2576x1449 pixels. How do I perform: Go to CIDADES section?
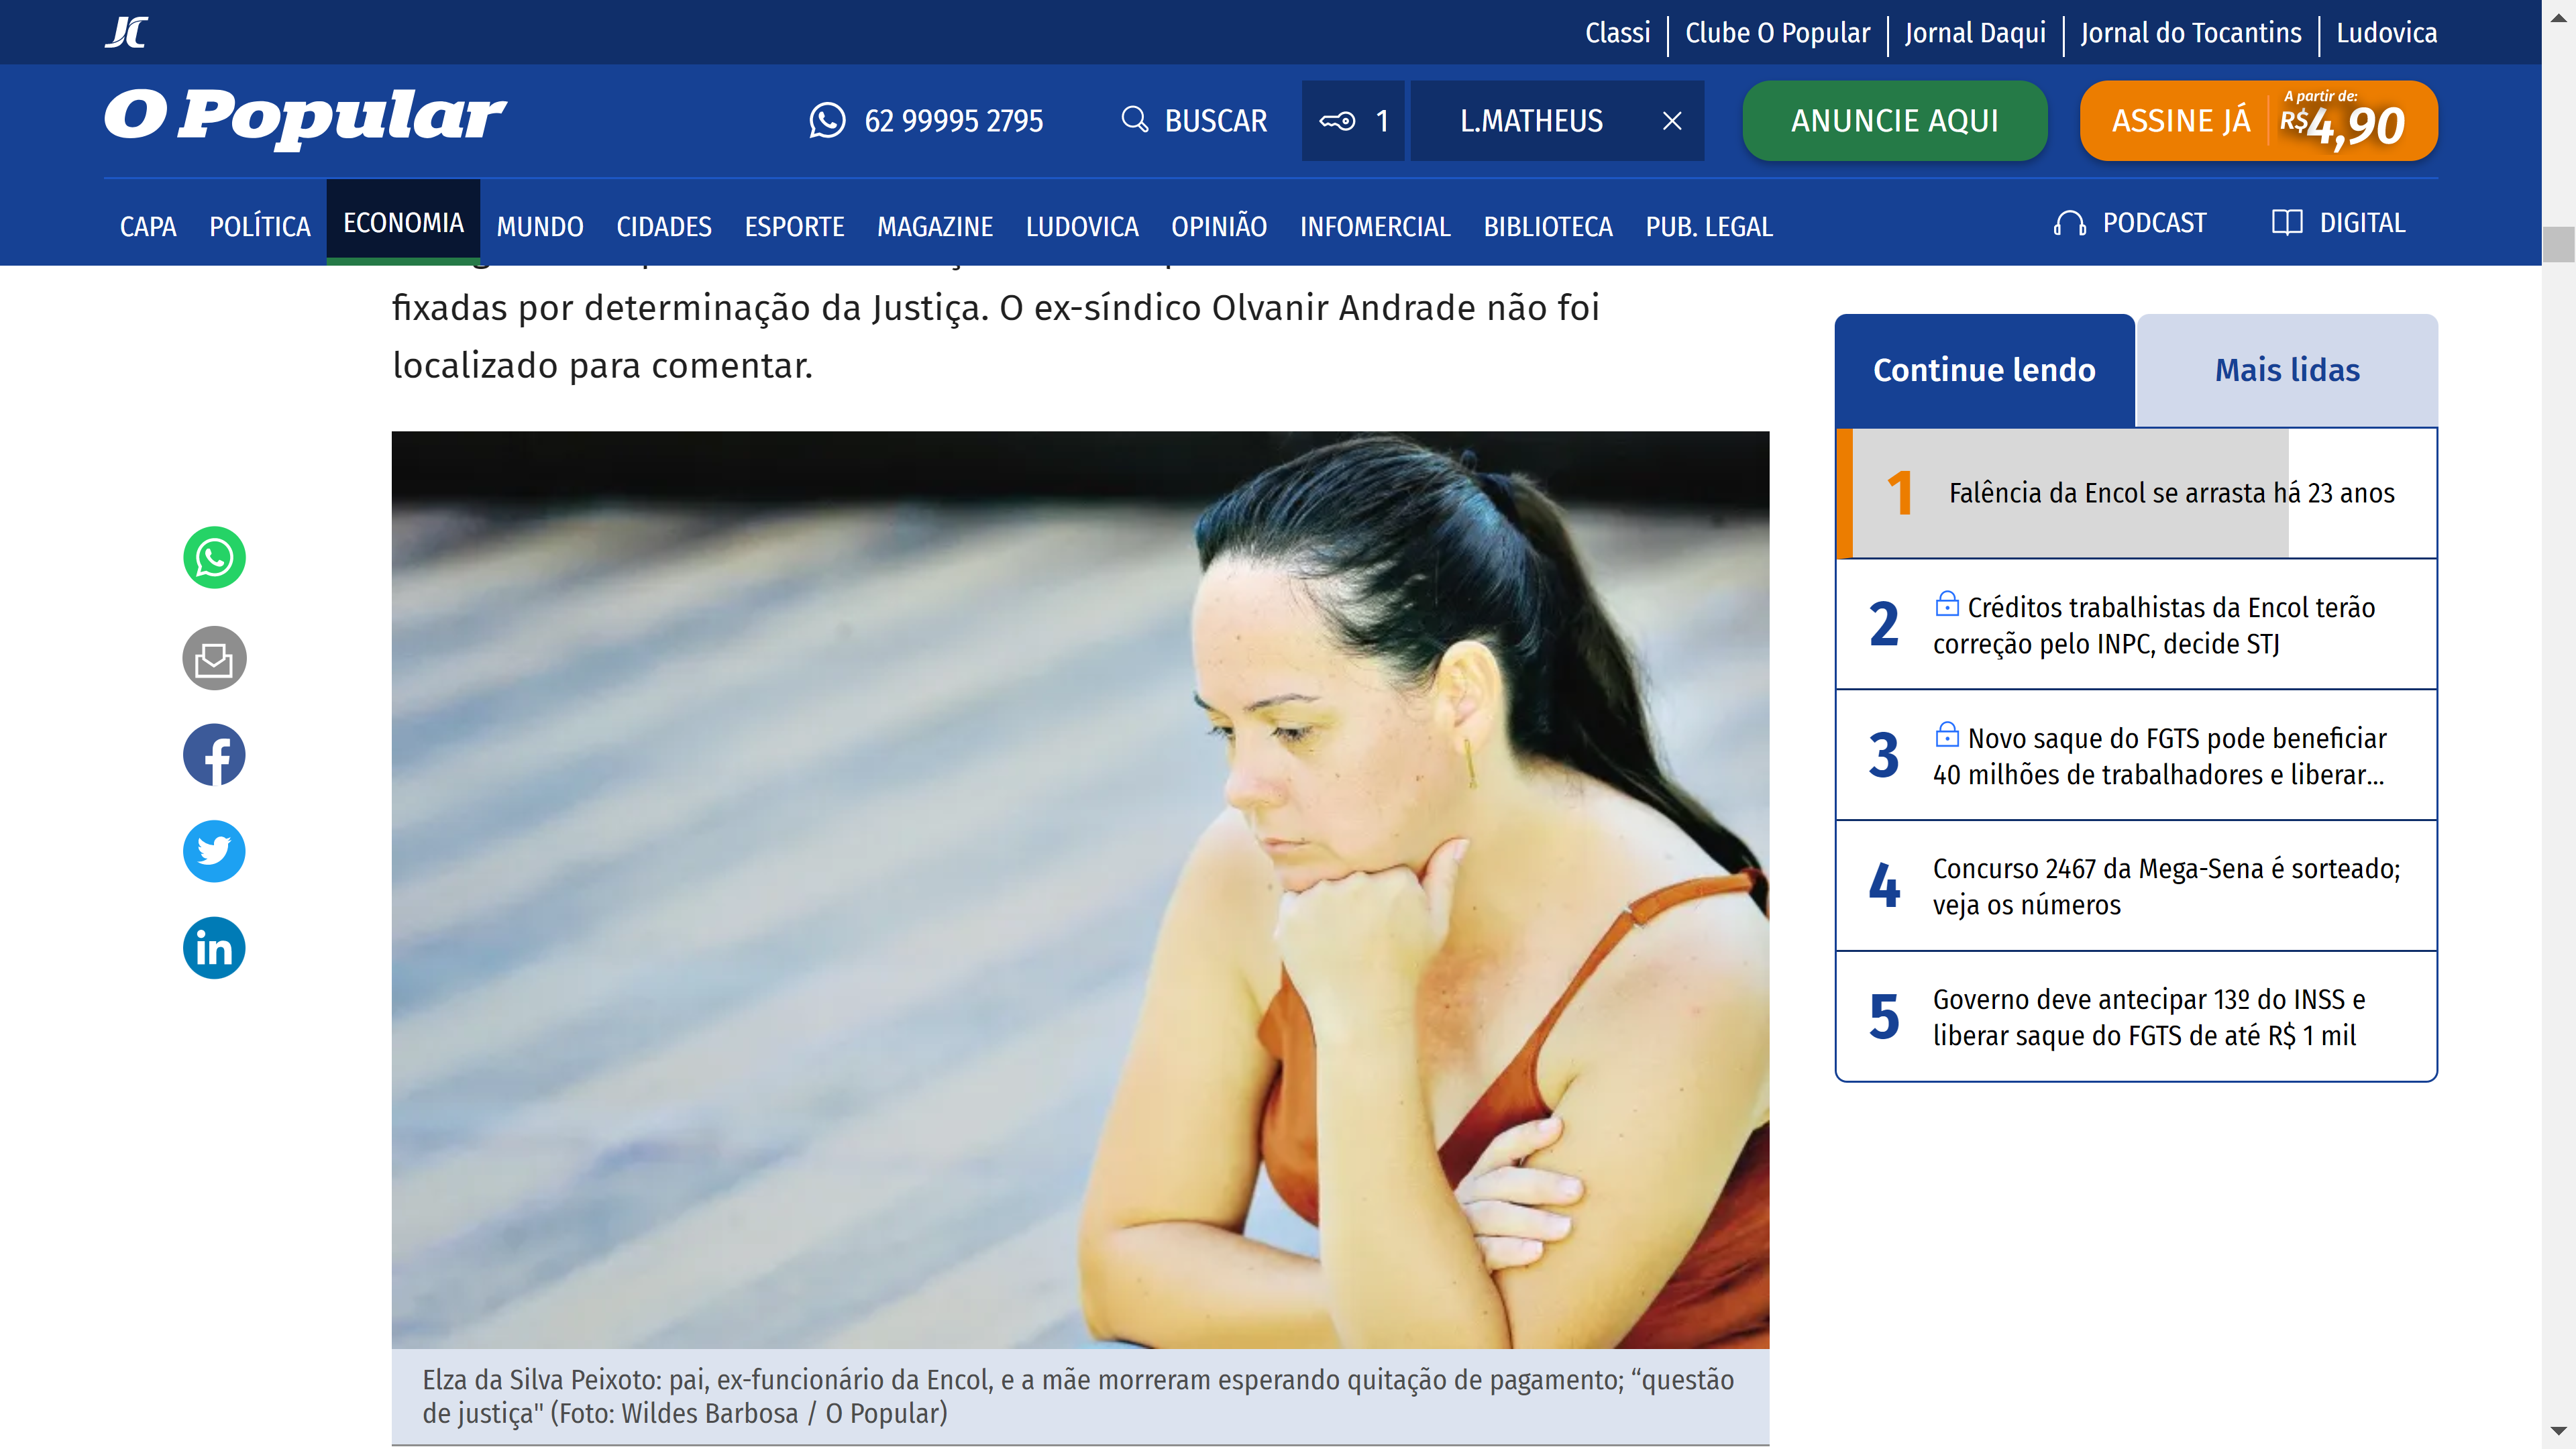tap(663, 227)
